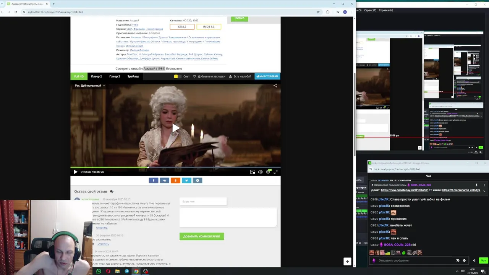489x275 pixels.
Task: Click green Чат send button
Action: coord(483,260)
